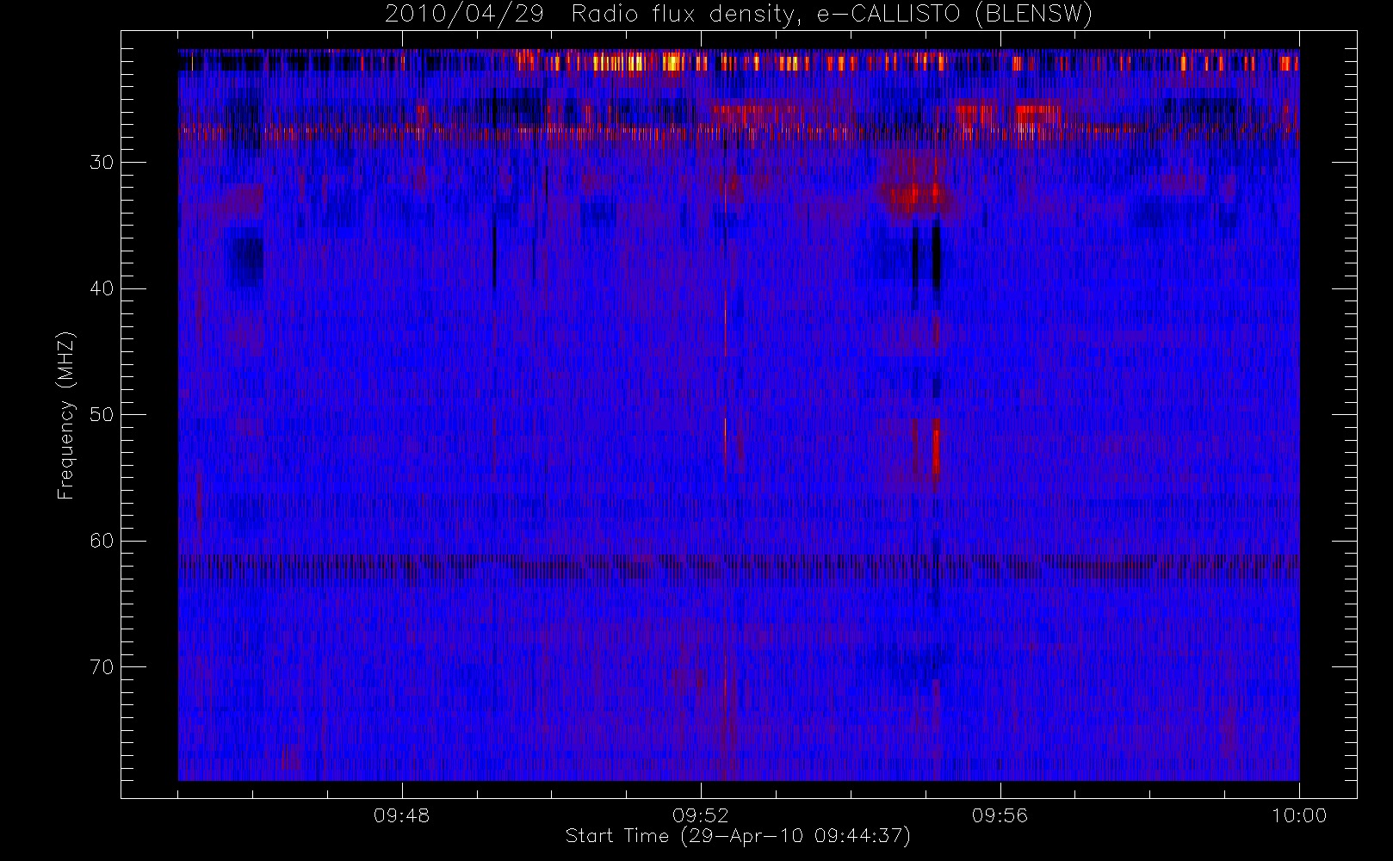Click the frequency tick label '70'
This screenshot has height=861, width=1393.
point(102,667)
